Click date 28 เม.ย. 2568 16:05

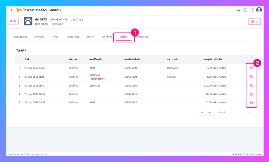[35, 94]
